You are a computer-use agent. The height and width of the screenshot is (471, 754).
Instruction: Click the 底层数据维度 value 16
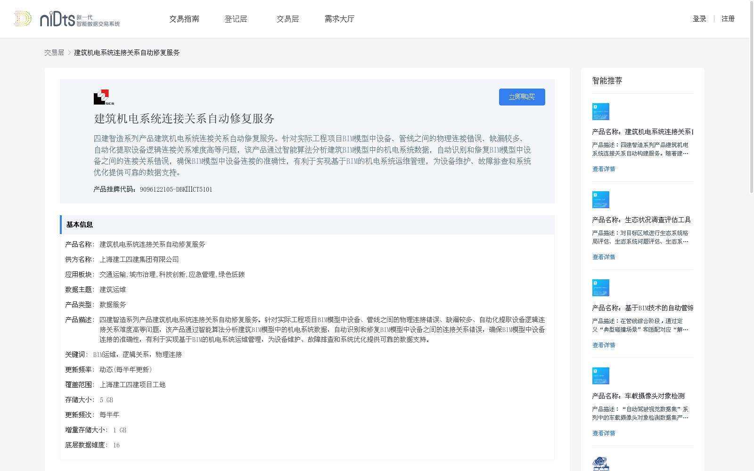click(116, 445)
